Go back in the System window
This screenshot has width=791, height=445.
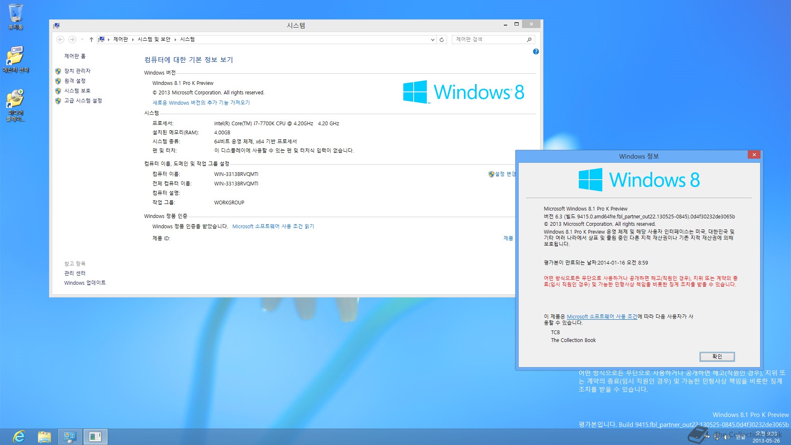coord(60,40)
